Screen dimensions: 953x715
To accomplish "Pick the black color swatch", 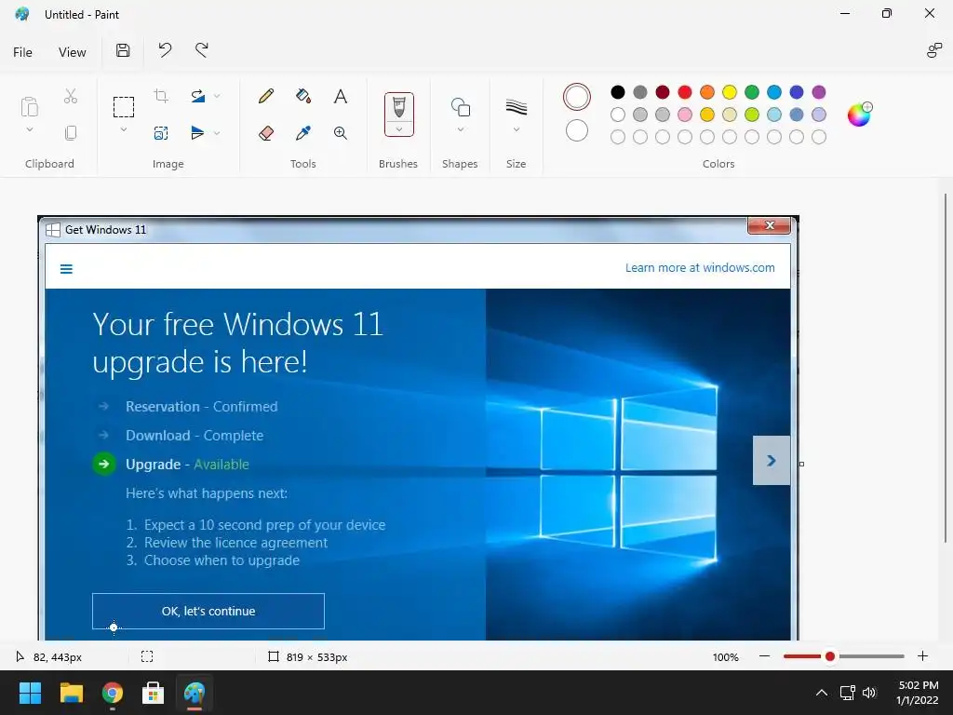I will click(x=618, y=92).
